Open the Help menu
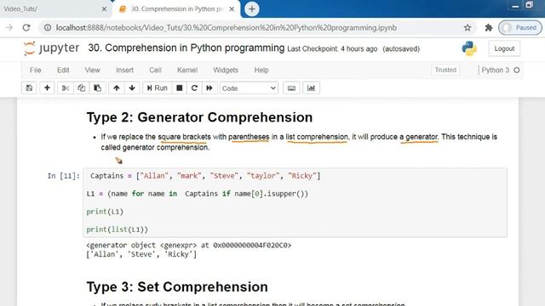 [261, 70]
